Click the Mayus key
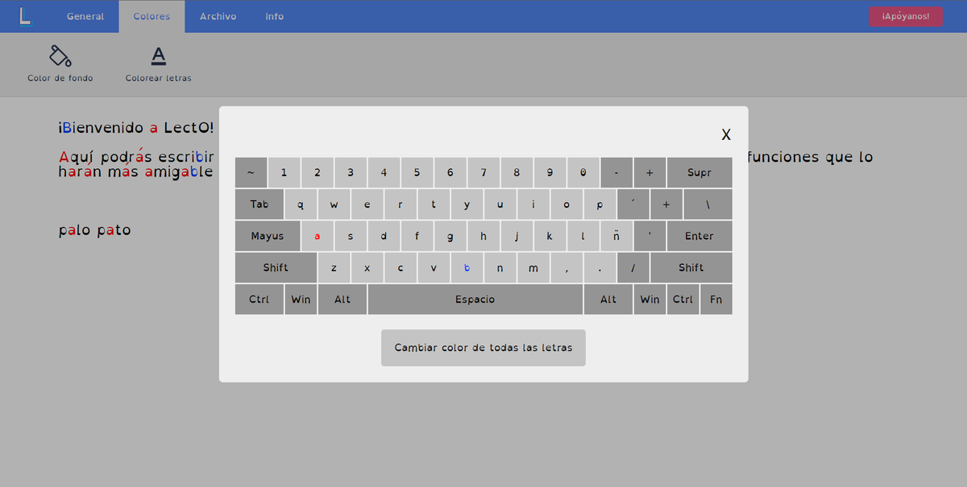967x487 pixels. pos(268,236)
